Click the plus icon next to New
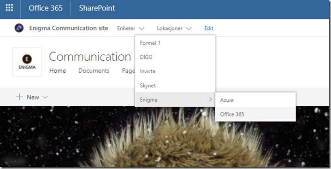This screenshot has height=169, width=331. pyautogui.click(x=19, y=97)
